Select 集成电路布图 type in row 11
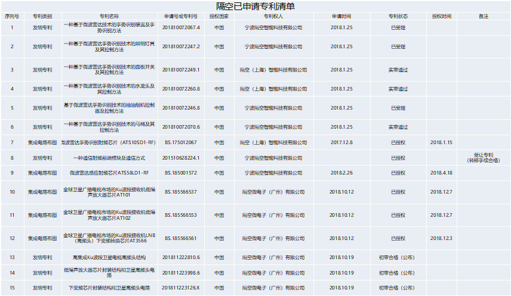The image size is (511, 296). [x=42, y=215]
